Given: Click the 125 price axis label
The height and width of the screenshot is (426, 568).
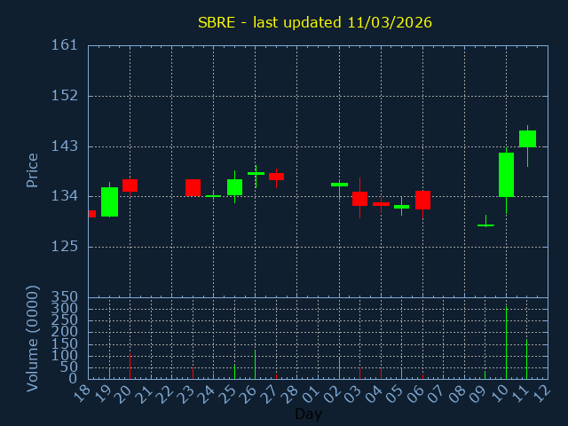Looking at the screenshot, I should tap(69, 247).
